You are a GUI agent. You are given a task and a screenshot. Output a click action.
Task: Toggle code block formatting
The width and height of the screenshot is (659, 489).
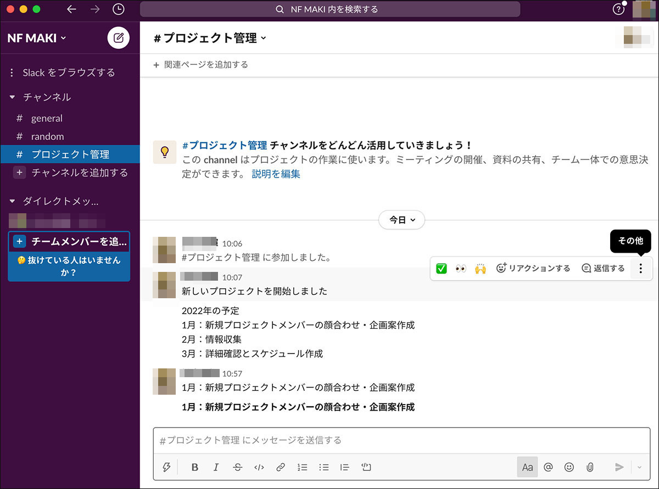[x=366, y=467]
